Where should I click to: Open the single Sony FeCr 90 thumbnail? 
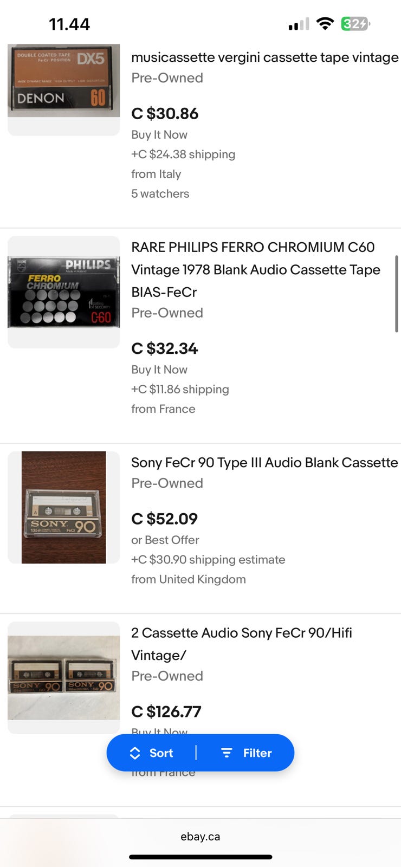tap(63, 507)
